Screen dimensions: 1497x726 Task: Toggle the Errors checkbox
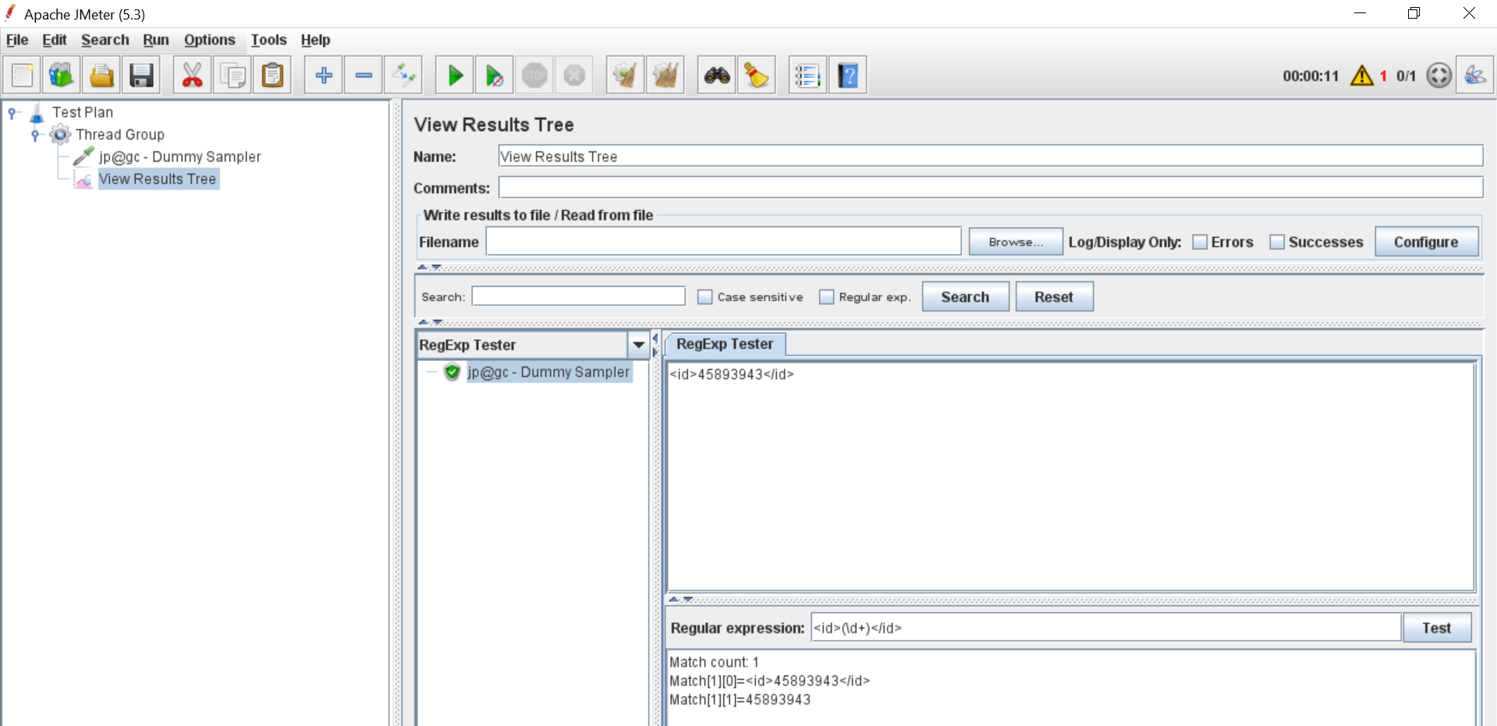click(1200, 243)
